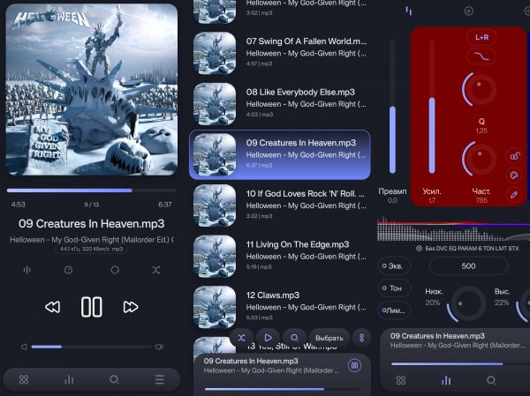Select track 08 Like Everybody Else.mp3
Screen dimensions: 530x396
pyautogui.click(x=280, y=104)
